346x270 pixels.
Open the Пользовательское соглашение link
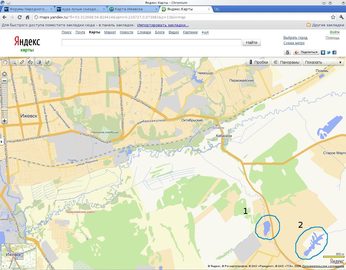[323, 266]
